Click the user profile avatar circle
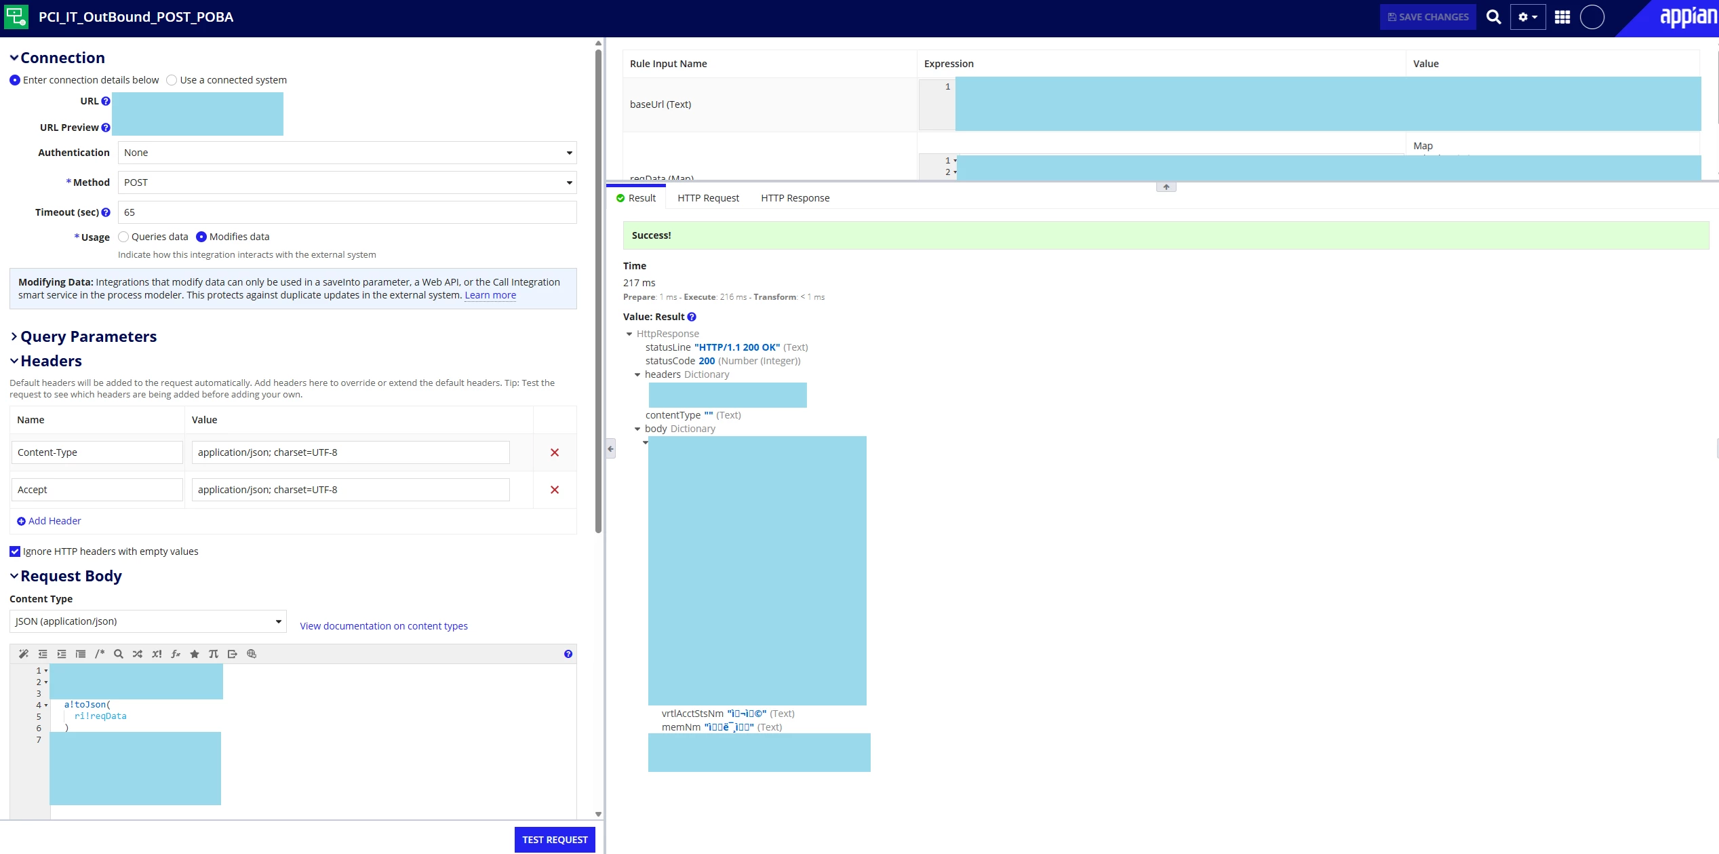The image size is (1719, 854). click(1592, 17)
